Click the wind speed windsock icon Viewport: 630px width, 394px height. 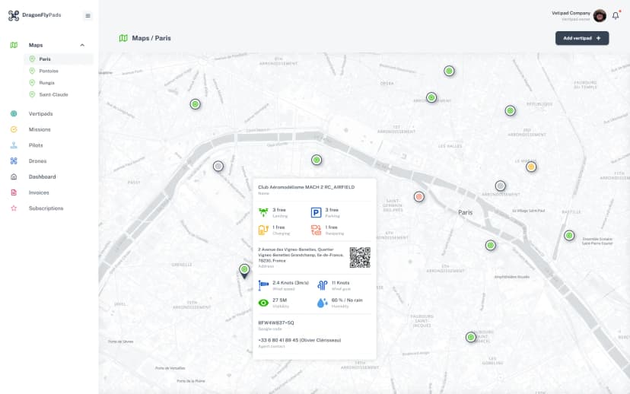263,284
